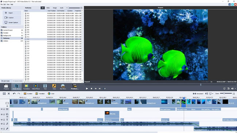Click the Produce button
This screenshot has height=133, width=237.
click(x=75, y=87)
